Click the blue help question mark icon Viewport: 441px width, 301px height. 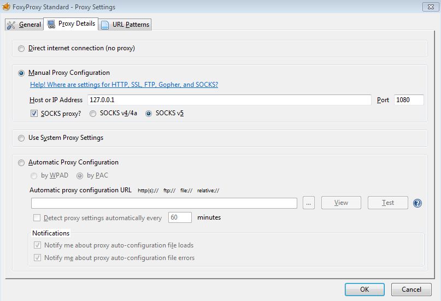pos(418,203)
